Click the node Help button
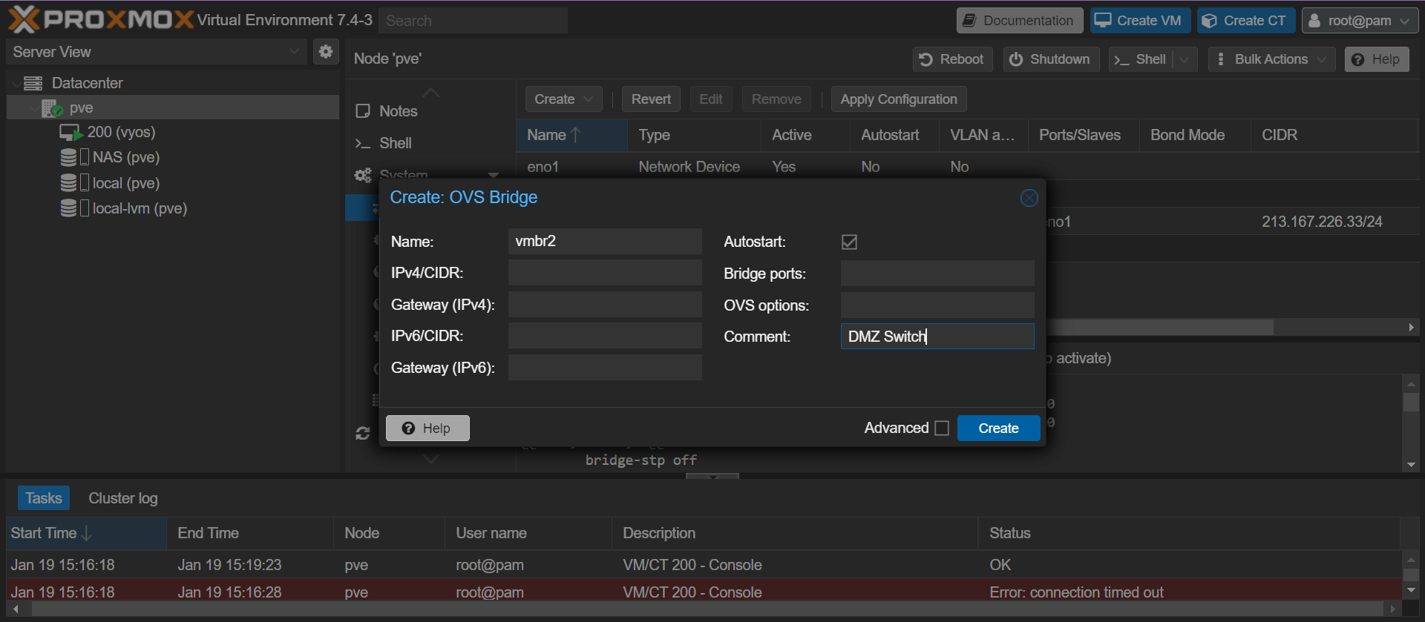Screen dimensions: 1425x622 pyautogui.click(x=1377, y=59)
